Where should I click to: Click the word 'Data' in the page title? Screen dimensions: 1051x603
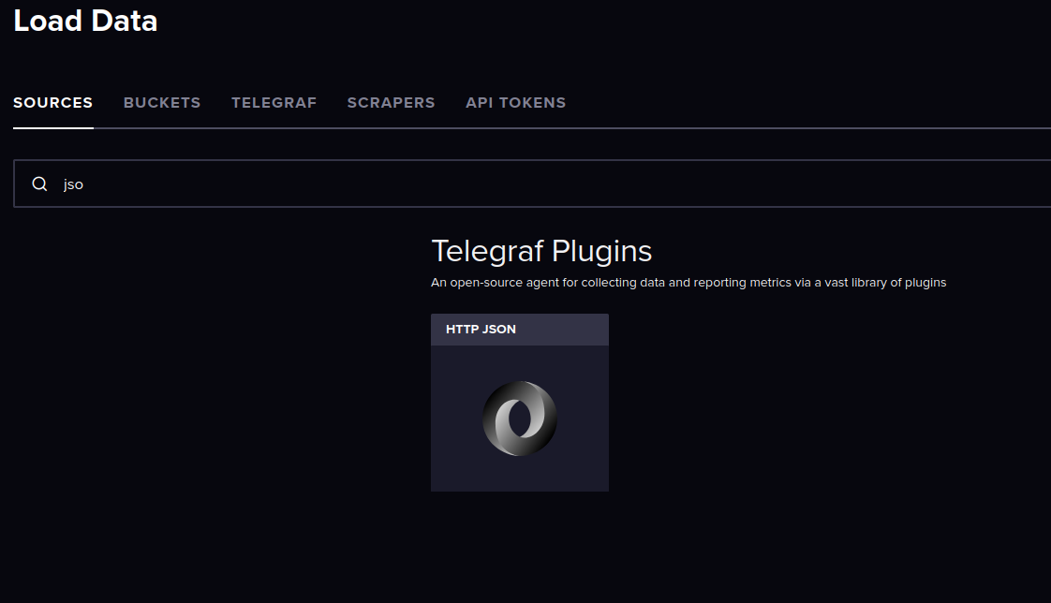(x=124, y=21)
